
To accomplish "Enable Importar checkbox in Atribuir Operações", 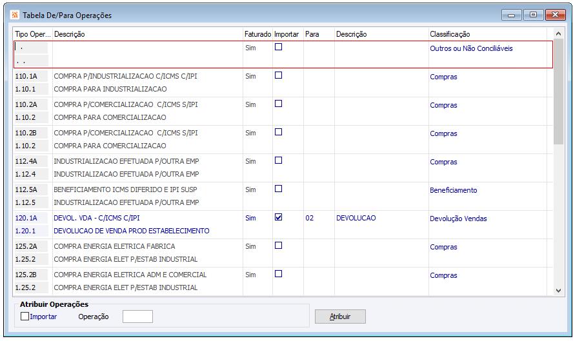I will pyautogui.click(x=25, y=316).
